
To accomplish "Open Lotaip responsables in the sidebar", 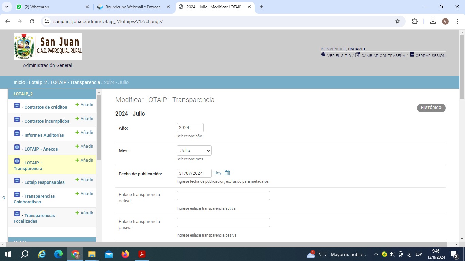I will coord(44,182).
